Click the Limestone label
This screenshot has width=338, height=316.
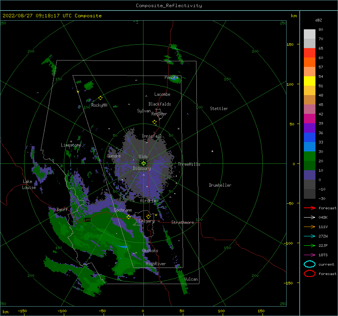click(71, 145)
